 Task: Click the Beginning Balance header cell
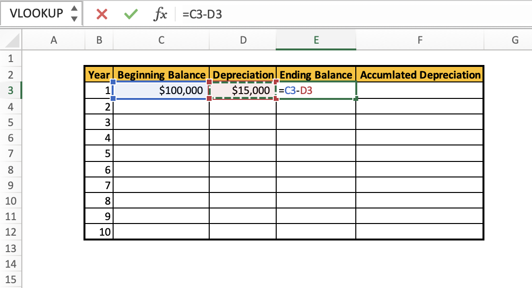point(161,75)
